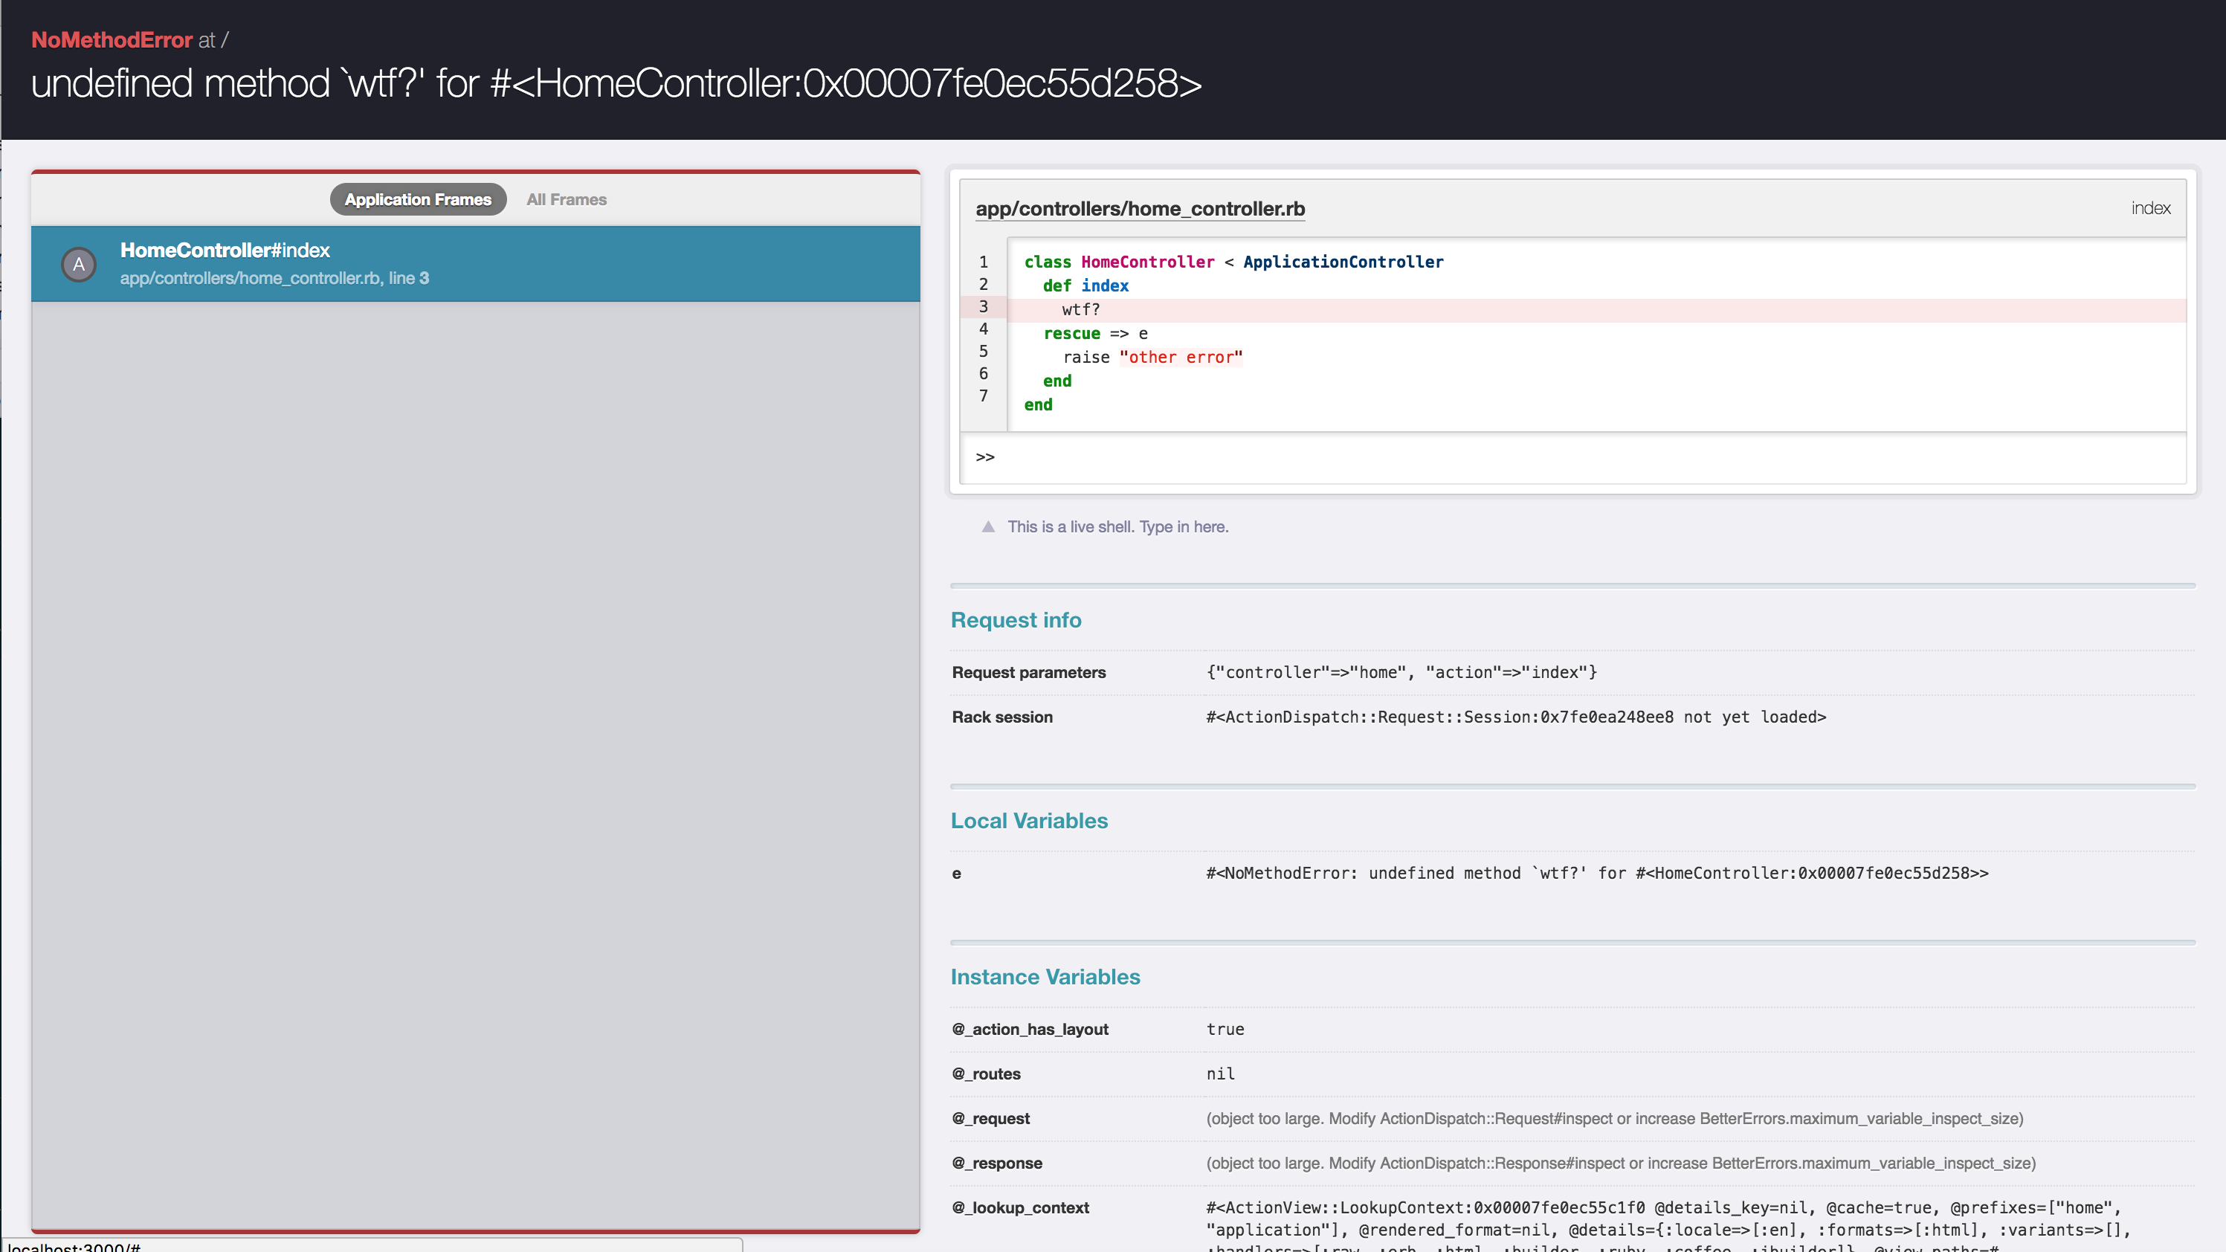The width and height of the screenshot is (2226, 1252).
Task: Click the Request info section heading
Action: pyautogui.click(x=1016, y=619)
